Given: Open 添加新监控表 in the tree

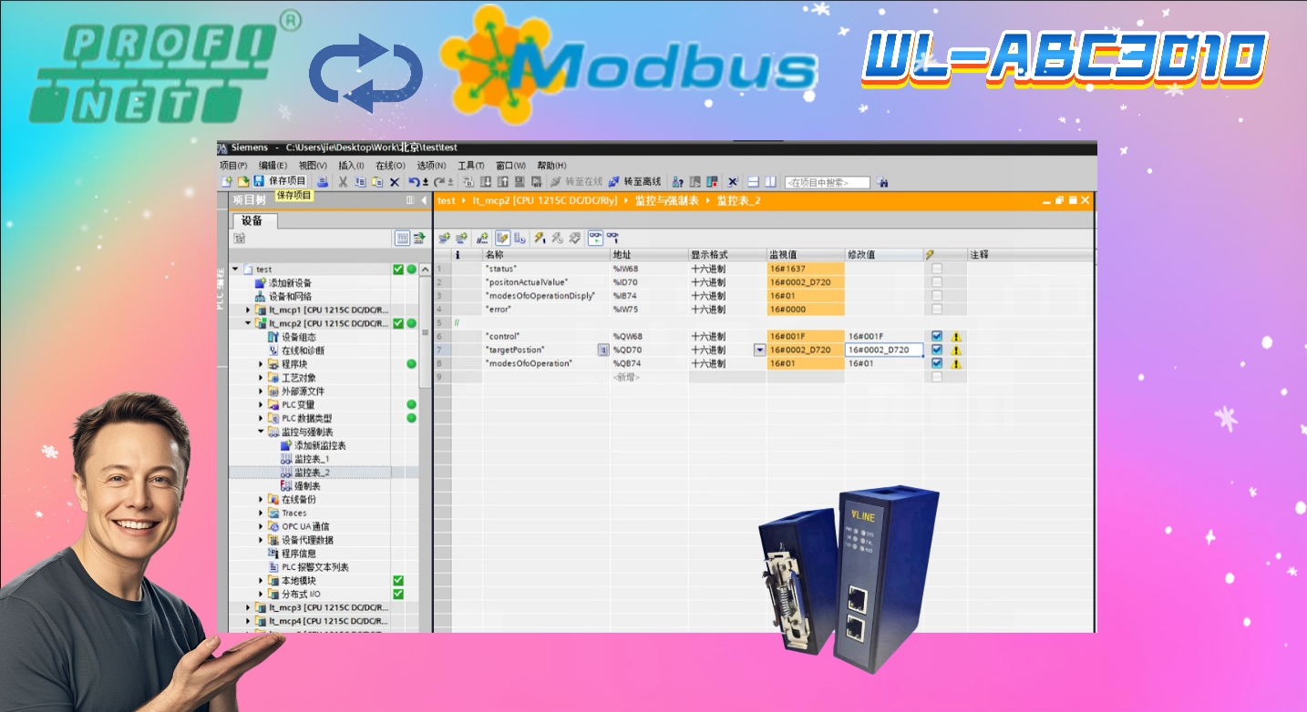Looking at the screenshot, I should (x=313, y=445).
